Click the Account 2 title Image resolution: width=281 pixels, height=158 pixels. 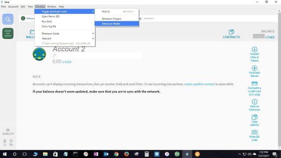coord(69,49)
